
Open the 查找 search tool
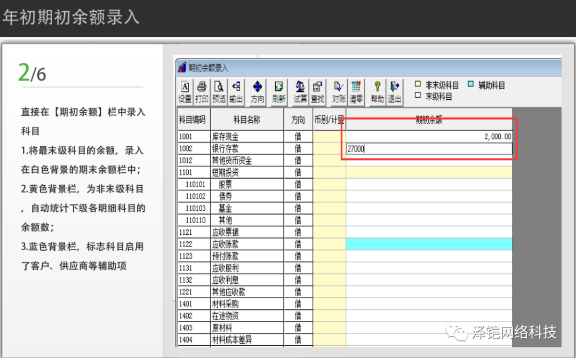317,92
